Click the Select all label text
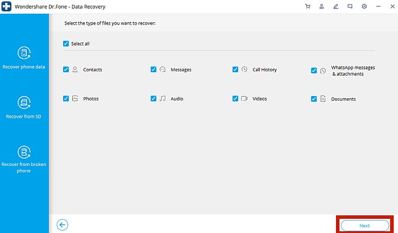 point(80,44)
